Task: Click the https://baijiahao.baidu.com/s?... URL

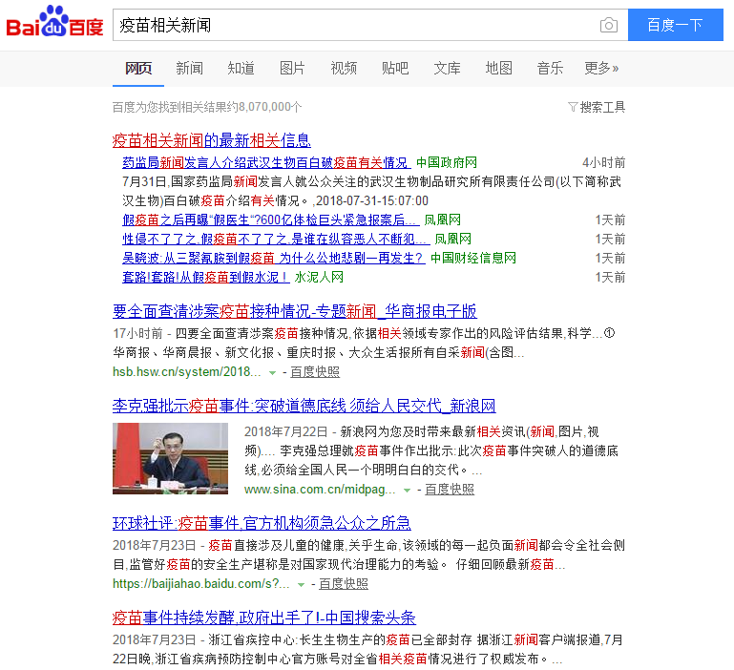Action: pyautogui.click(x=201, y=584)
